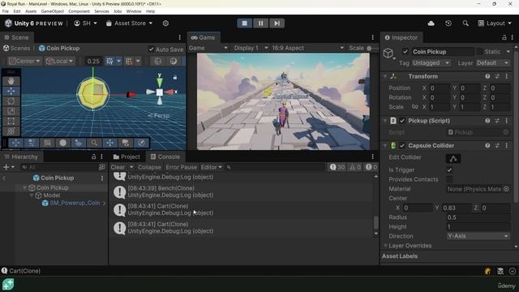Open Game panel three-dot menu
This screenshot has height=292, width=519.
point(373,37)
